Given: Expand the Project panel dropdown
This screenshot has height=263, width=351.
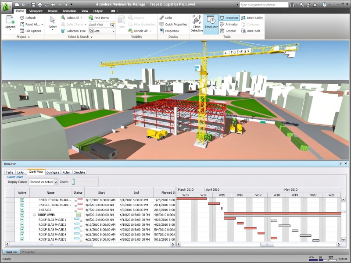Looking at the screenshot, I should (x=29, y=37).
